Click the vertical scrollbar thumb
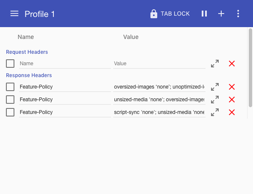Image resolution: width=253 pixels, height=194 pixels. coord(250,68)
